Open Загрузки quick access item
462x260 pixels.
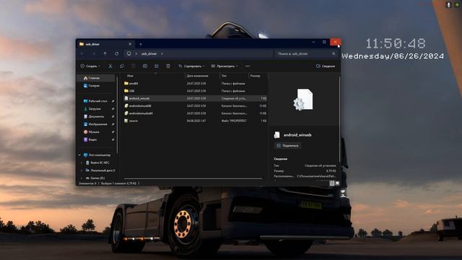[x=92, y=108]
